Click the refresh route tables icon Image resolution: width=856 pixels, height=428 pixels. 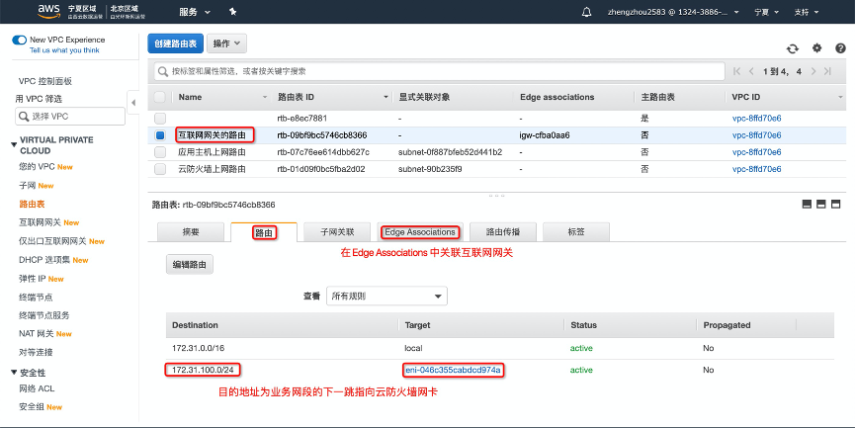[x=792, y=48]
